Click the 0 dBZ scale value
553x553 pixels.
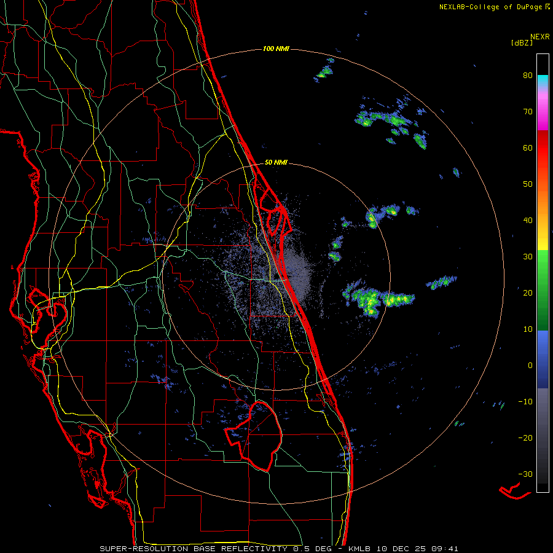tap(530, 366)
